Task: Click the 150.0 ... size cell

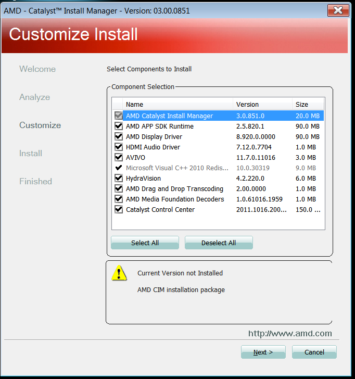Action: tap(308, 209)
